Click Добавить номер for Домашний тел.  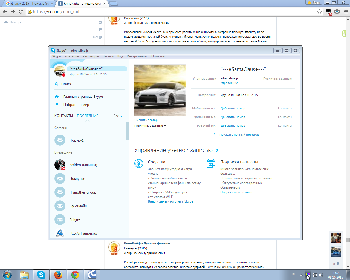pos(233,117)
